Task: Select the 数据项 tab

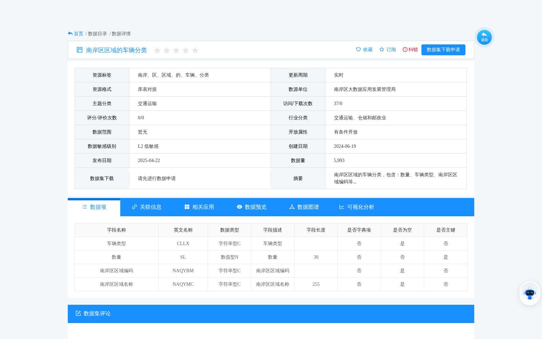Action: [x=94, y=207]
